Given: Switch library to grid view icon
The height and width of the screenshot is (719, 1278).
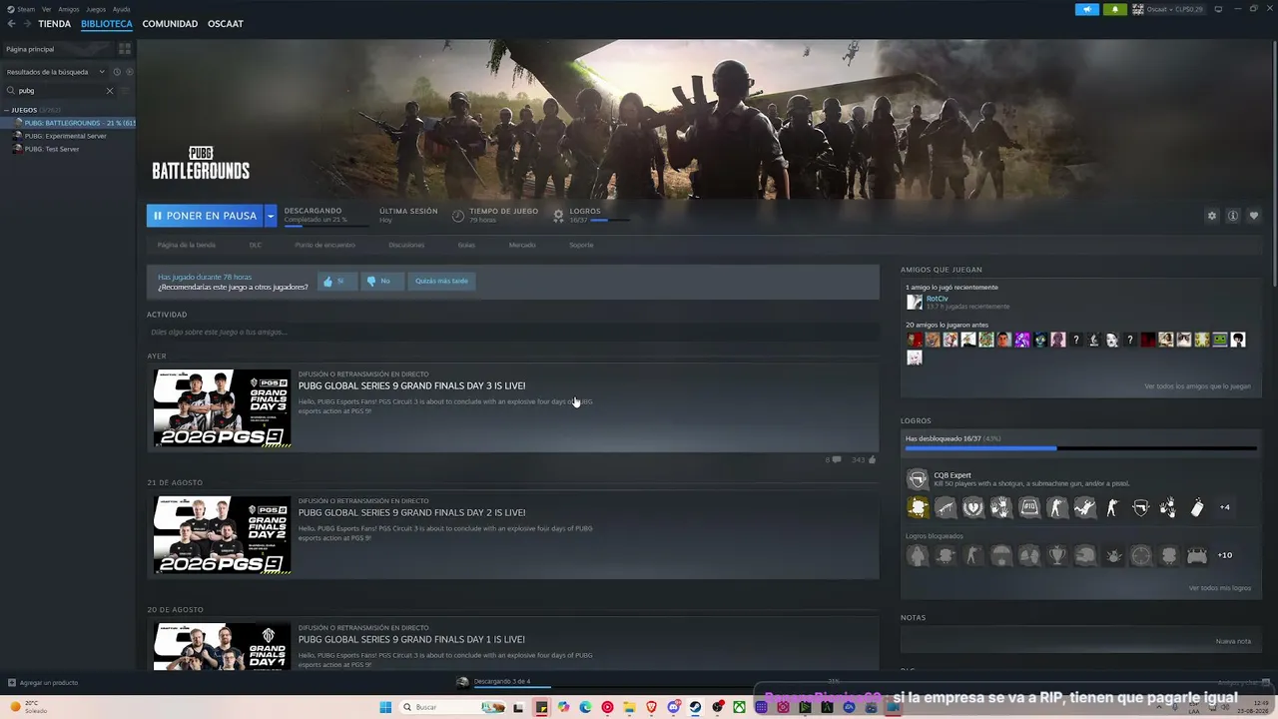Looking at the screenshot, I should click(125, 49).
